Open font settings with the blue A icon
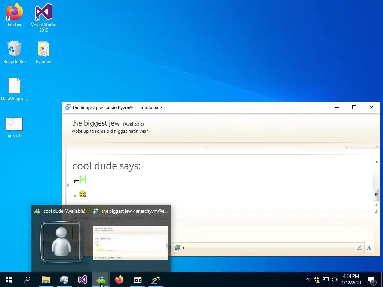The height and width of the screenshot is (287, 383). [x=369, y=248]
